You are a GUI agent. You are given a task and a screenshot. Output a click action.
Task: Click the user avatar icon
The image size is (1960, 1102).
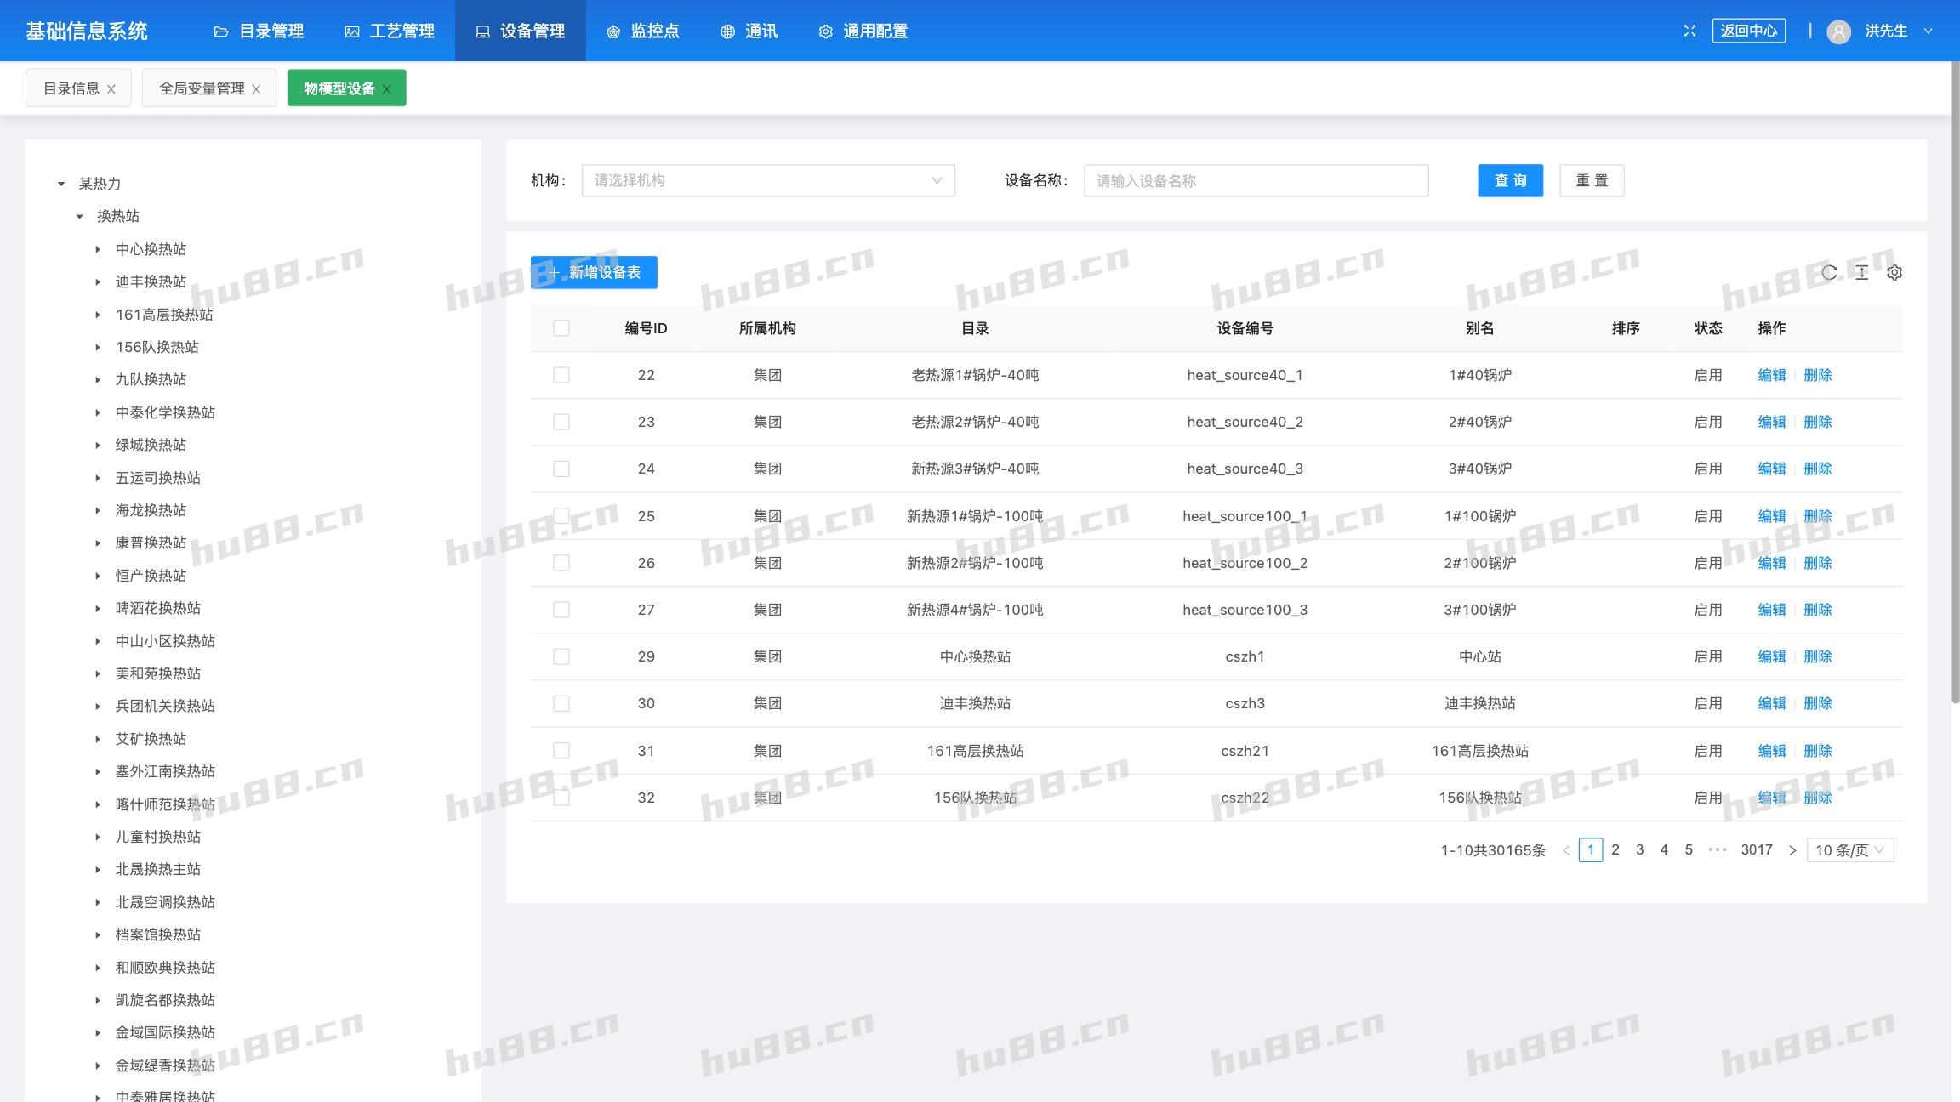pos(1838,31)
